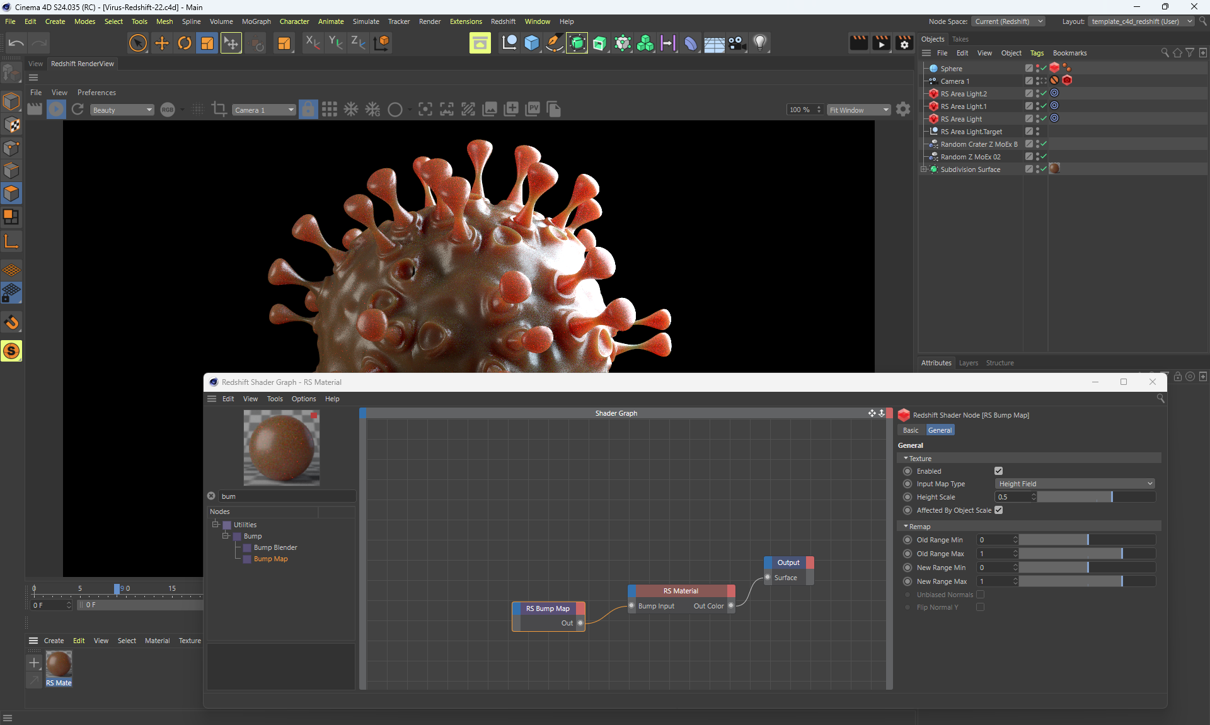
Task: Open RenderView settings gear icon
Action: (x=903, y=110)
